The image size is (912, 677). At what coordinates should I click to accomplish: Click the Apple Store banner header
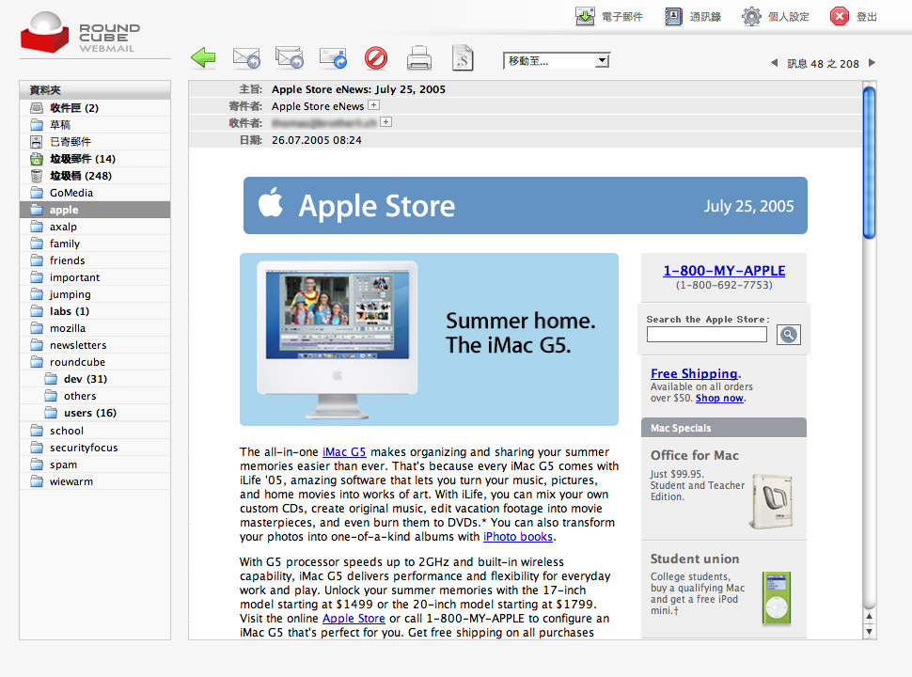(526, 205)
